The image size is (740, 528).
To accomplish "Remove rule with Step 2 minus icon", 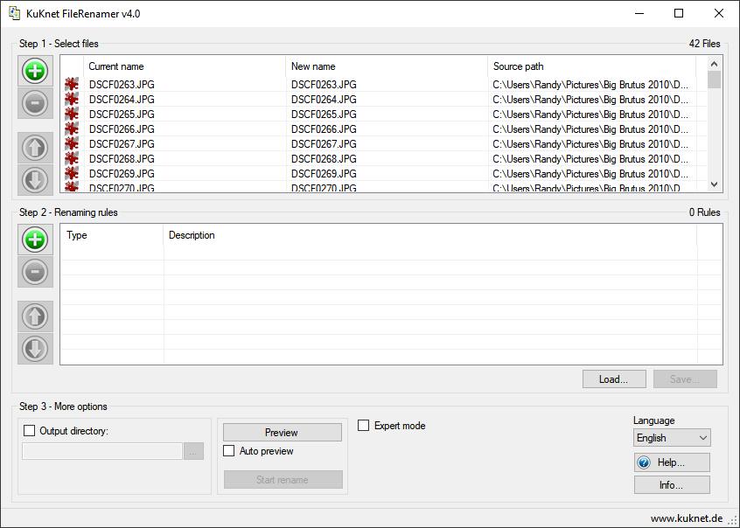I will coord(35,272).
